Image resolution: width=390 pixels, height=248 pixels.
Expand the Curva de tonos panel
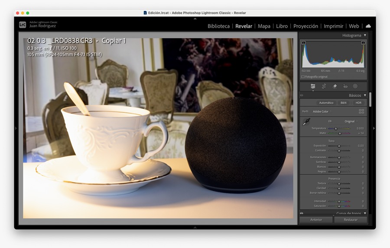coord(365,213)
